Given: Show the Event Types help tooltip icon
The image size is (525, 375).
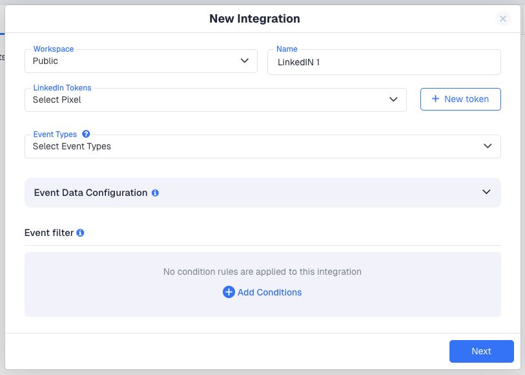Looking at the screenshot, I should 86,134.
